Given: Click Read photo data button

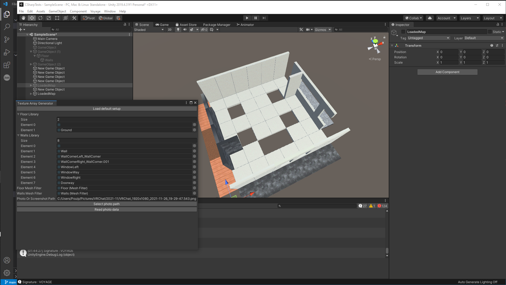Looking at the screenshot, I should pyautogui.click(x=107, y=210).
